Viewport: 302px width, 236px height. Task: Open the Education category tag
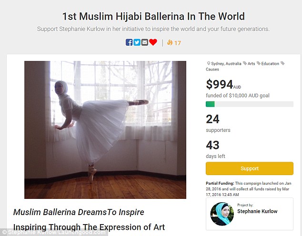[270, 64]
